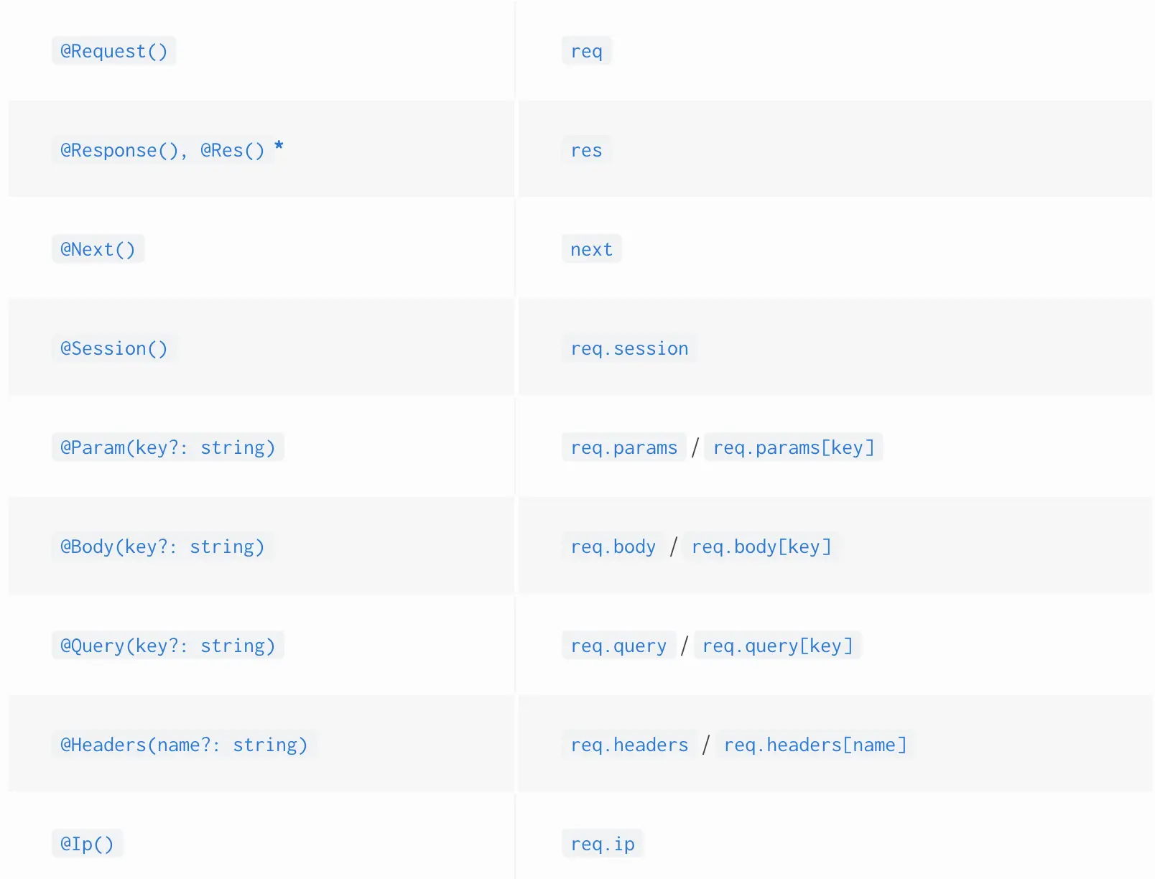The image size is (1155, 879).
Task: Click the req.query[key] code snippet
Action: 777,646
